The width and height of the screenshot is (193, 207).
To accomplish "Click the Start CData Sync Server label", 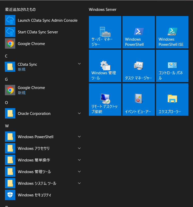I will 38,32.
